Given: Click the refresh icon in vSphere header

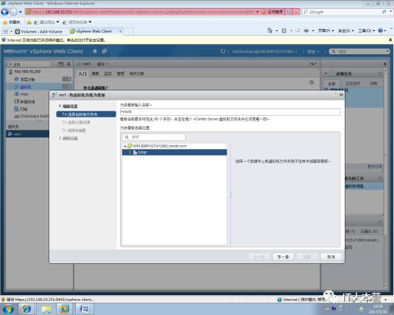Looking at the screenshot, I should click(x=223, y=52).
